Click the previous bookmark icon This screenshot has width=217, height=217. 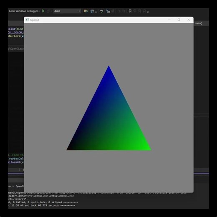[135, 11]
